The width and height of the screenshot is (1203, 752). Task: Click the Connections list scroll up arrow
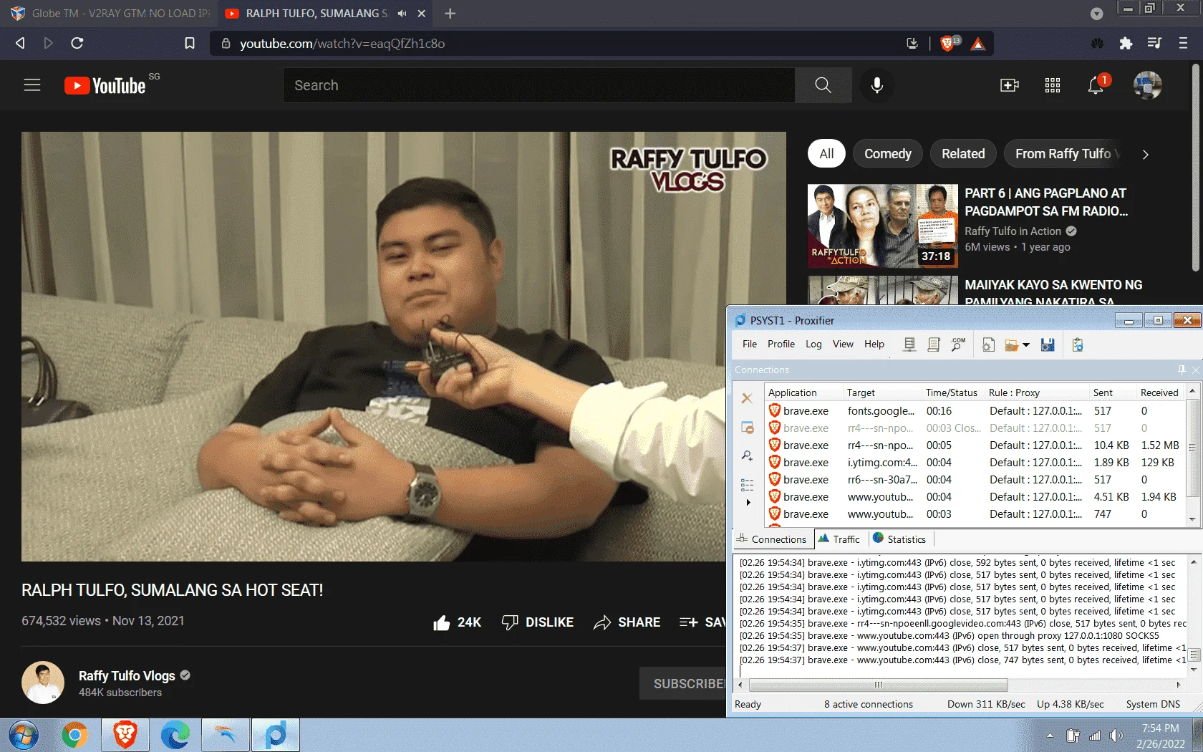[1192, 391]
